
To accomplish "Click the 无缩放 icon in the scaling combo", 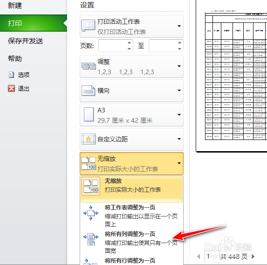I will [x=89, y=163].
